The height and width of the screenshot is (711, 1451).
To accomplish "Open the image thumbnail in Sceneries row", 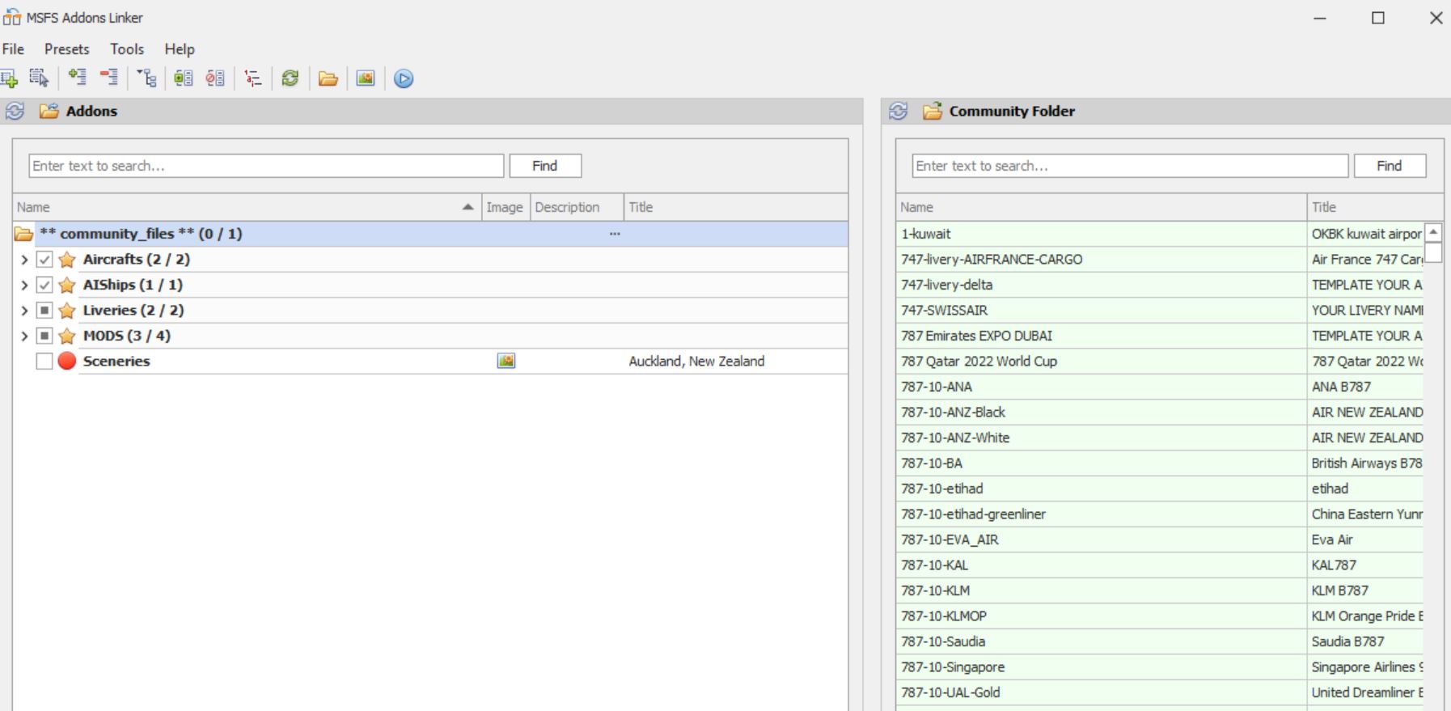I will (x=506, y=361).
